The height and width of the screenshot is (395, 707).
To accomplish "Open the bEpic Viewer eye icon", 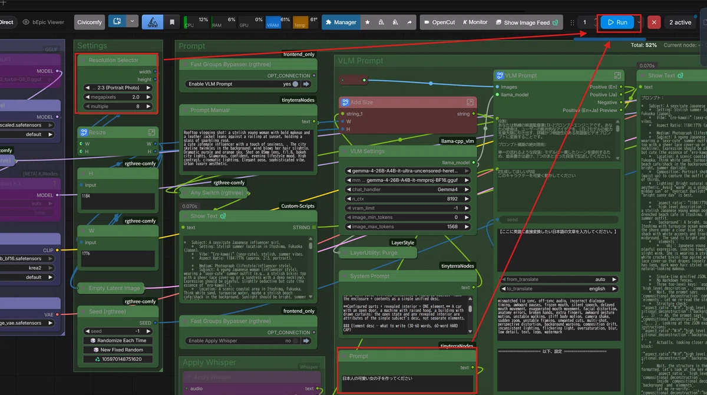I will coord(26,22).
